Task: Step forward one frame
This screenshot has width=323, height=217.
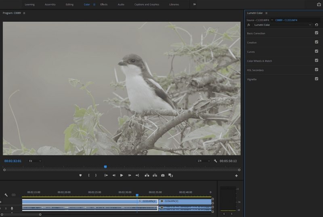Action: pyautogui.click(x=130, y=175)
